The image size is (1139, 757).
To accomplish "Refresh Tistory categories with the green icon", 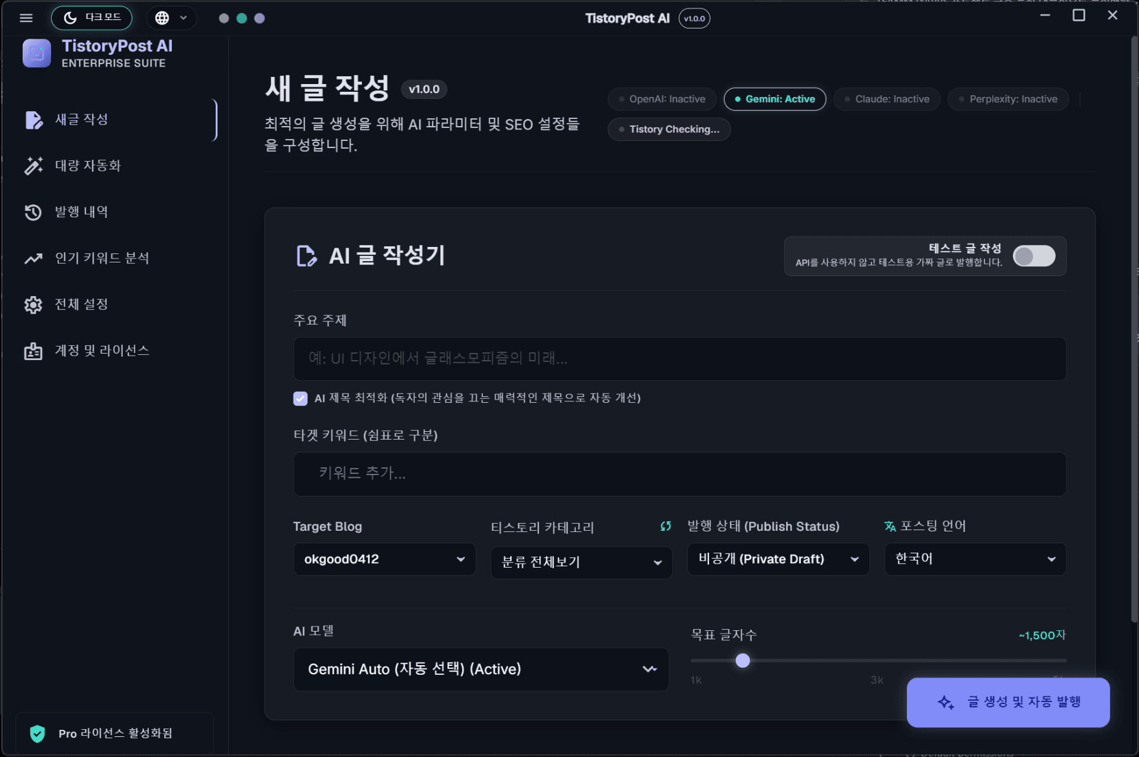I will (665, 526).
